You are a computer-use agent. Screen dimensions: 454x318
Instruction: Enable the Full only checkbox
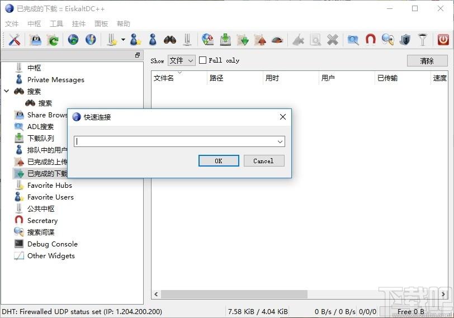point(202,60)
